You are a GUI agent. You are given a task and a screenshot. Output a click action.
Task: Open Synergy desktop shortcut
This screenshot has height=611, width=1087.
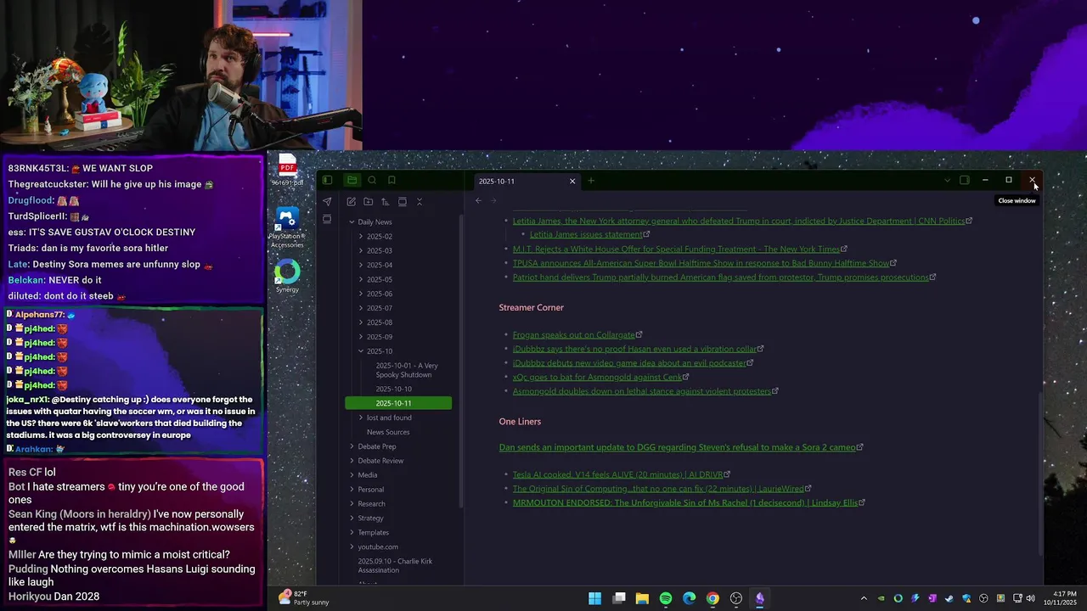click(x=287, y=277)
